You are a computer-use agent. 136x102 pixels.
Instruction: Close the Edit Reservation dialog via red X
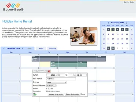point(49,71)
